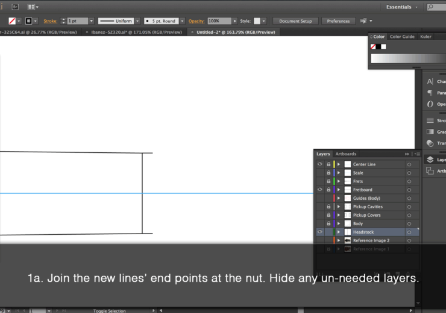The image size is (446, 313).
Task: Switch to the Artboards tab
Action: [346, 154]
